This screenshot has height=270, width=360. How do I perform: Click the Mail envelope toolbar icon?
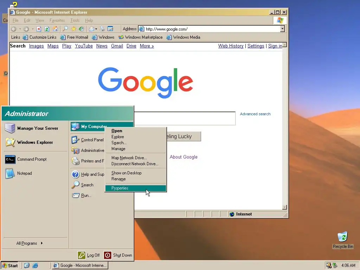92,29
